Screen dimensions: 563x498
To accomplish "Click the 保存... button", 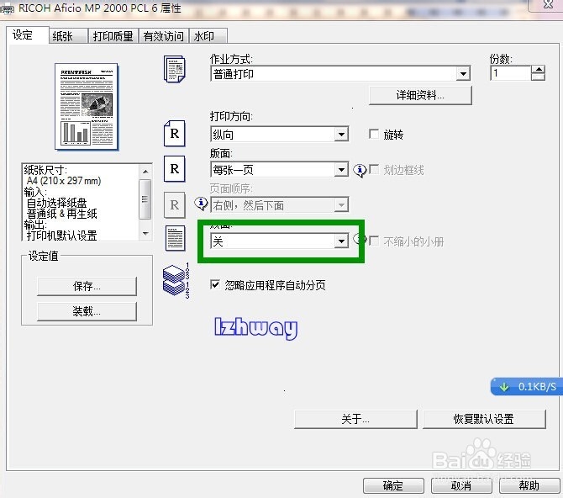I will [87, 286].
